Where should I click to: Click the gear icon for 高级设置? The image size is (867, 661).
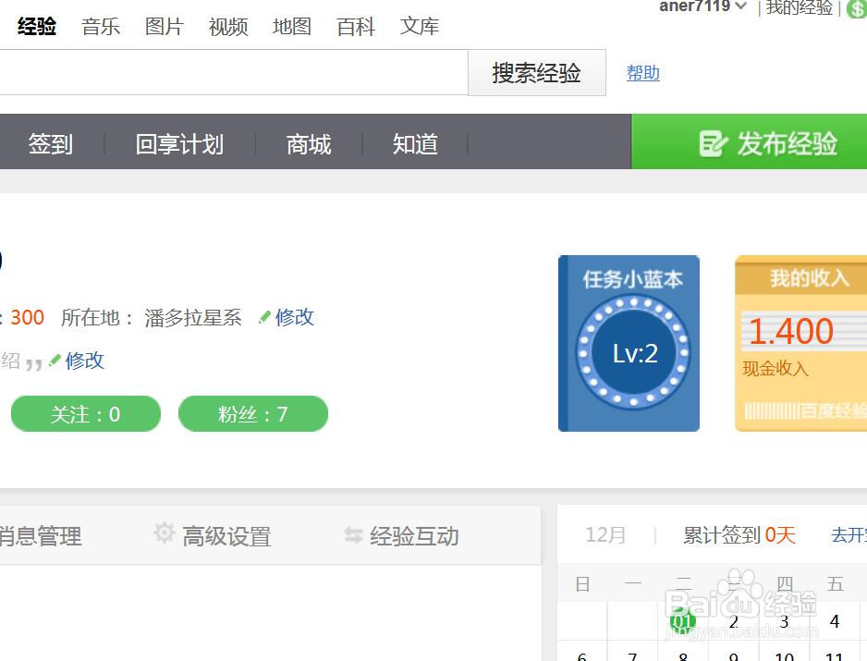(x=165, y=532)
